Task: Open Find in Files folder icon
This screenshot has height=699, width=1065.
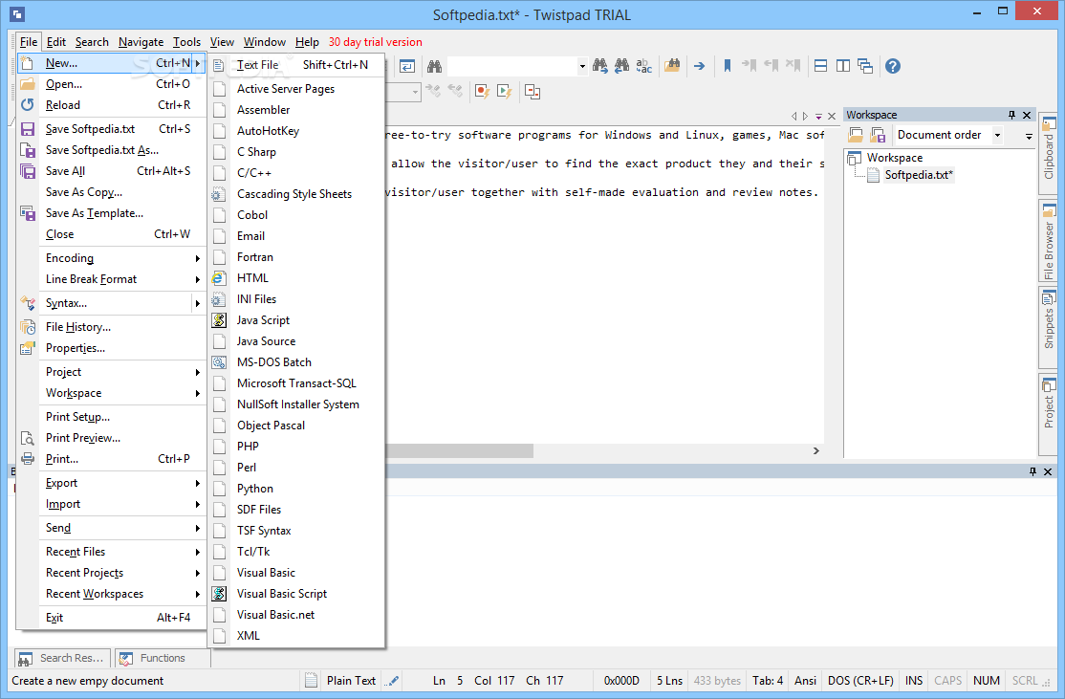Action: 672,66
